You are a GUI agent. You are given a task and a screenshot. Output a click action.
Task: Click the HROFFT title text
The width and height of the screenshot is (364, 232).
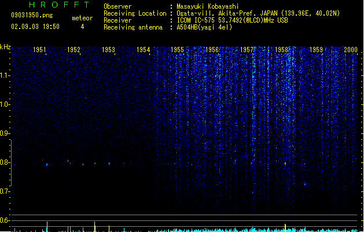tap(60, 5)
